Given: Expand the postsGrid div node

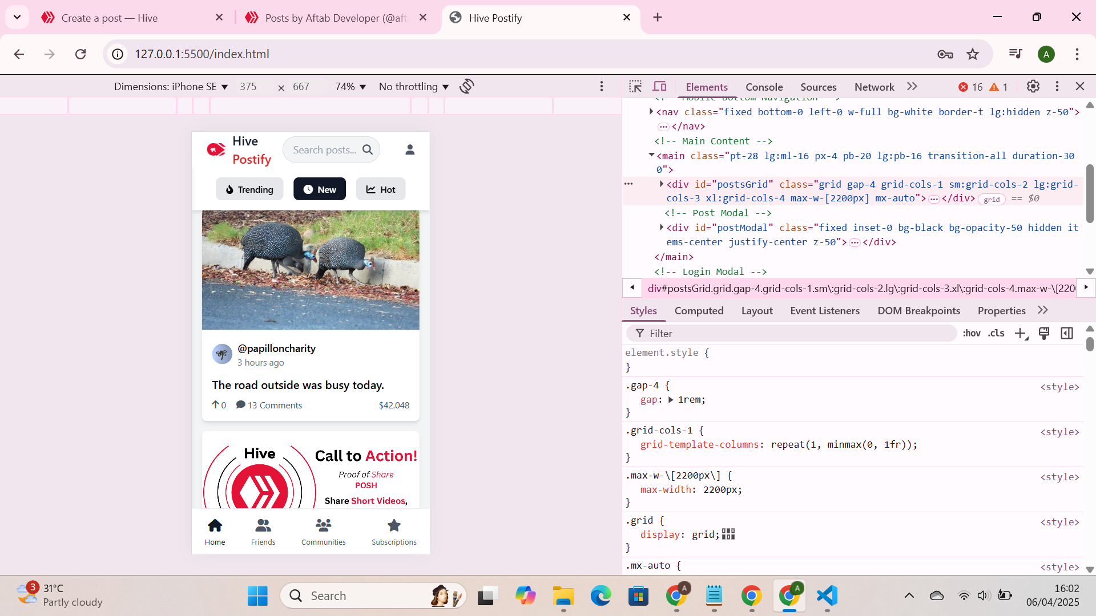Looking at the screenshot, I should pyautogui.click(x=662, y=184).
